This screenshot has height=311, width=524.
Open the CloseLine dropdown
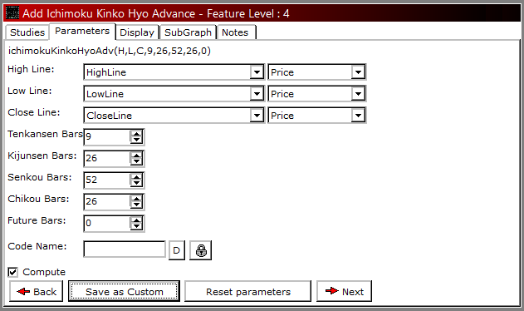pos(257,116)
